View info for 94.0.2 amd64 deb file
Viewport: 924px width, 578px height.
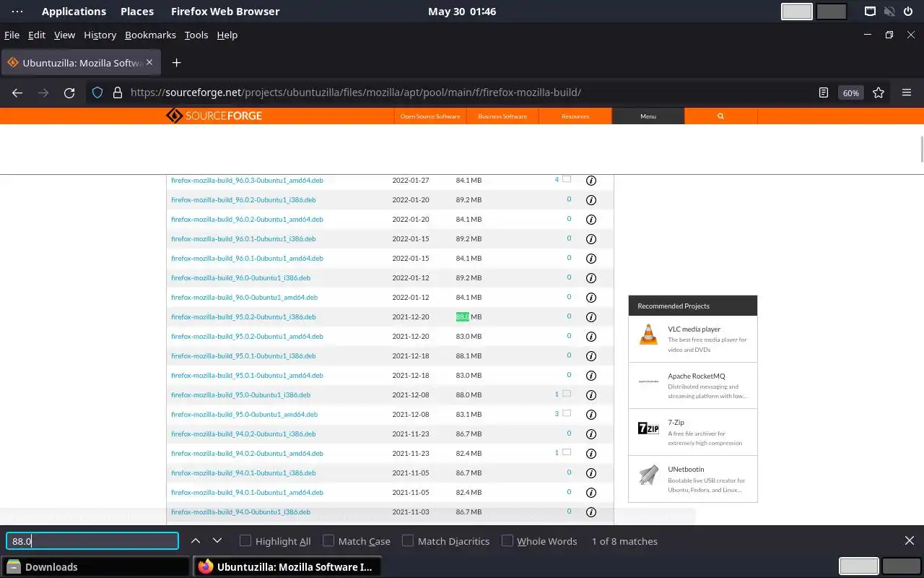(590, 454)
